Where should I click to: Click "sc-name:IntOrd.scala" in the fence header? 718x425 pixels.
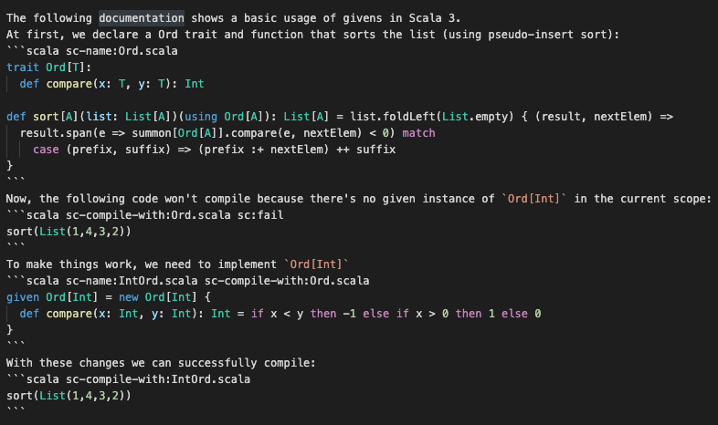pos(132,281)
